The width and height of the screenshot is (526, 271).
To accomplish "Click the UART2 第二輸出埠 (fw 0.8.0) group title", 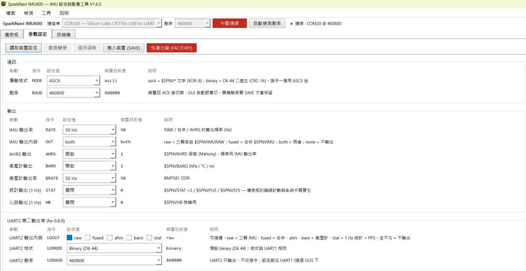I will click(36, 221).
